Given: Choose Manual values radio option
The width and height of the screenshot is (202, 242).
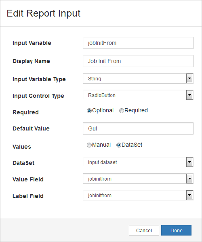Looking at the screenshot, I should 89,145.
